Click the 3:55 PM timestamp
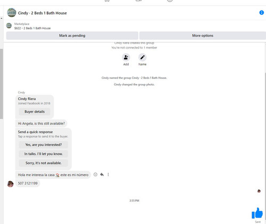Viewport: 266px width, 224px height. point(134,201)
